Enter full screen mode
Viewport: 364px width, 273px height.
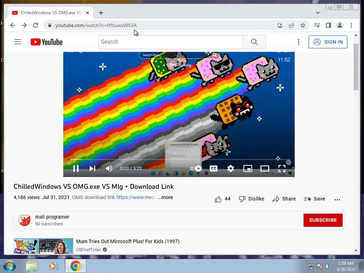(x=282, y=168)
